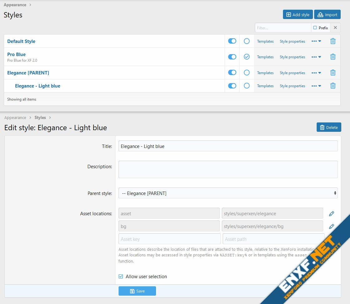Delete Elegance - Light blue row trash icon

click(x=333, y=86)
